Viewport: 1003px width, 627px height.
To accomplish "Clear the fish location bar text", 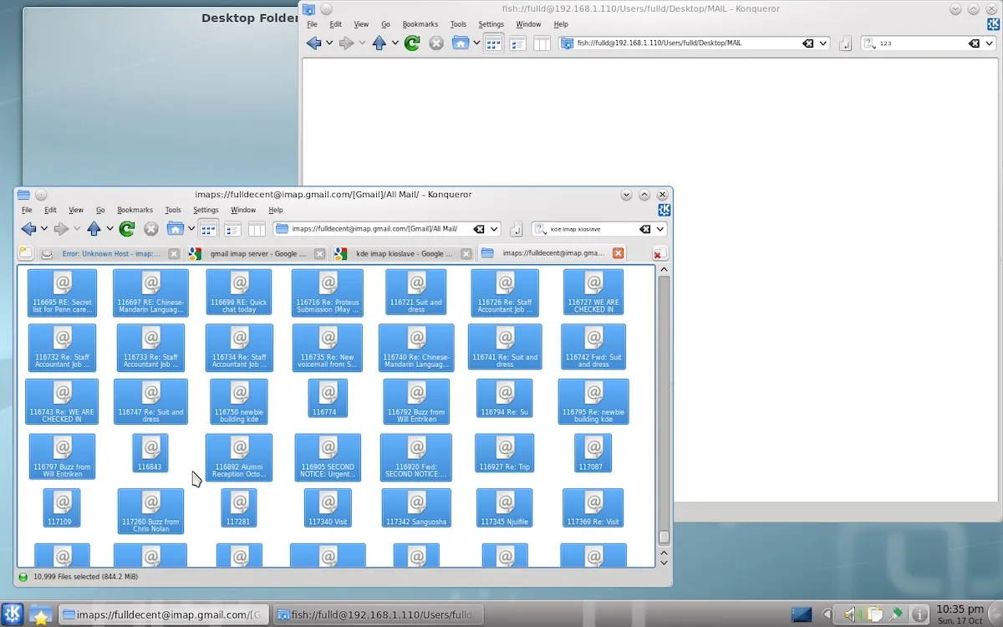I will (x=807, y=43).
